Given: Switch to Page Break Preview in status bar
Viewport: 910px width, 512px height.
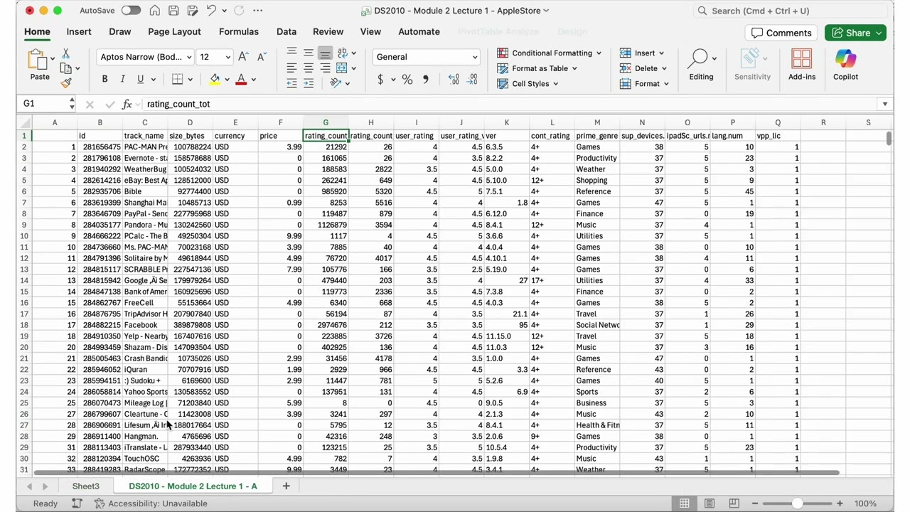Looking at the screenshot, I should [x=734, y=503].
